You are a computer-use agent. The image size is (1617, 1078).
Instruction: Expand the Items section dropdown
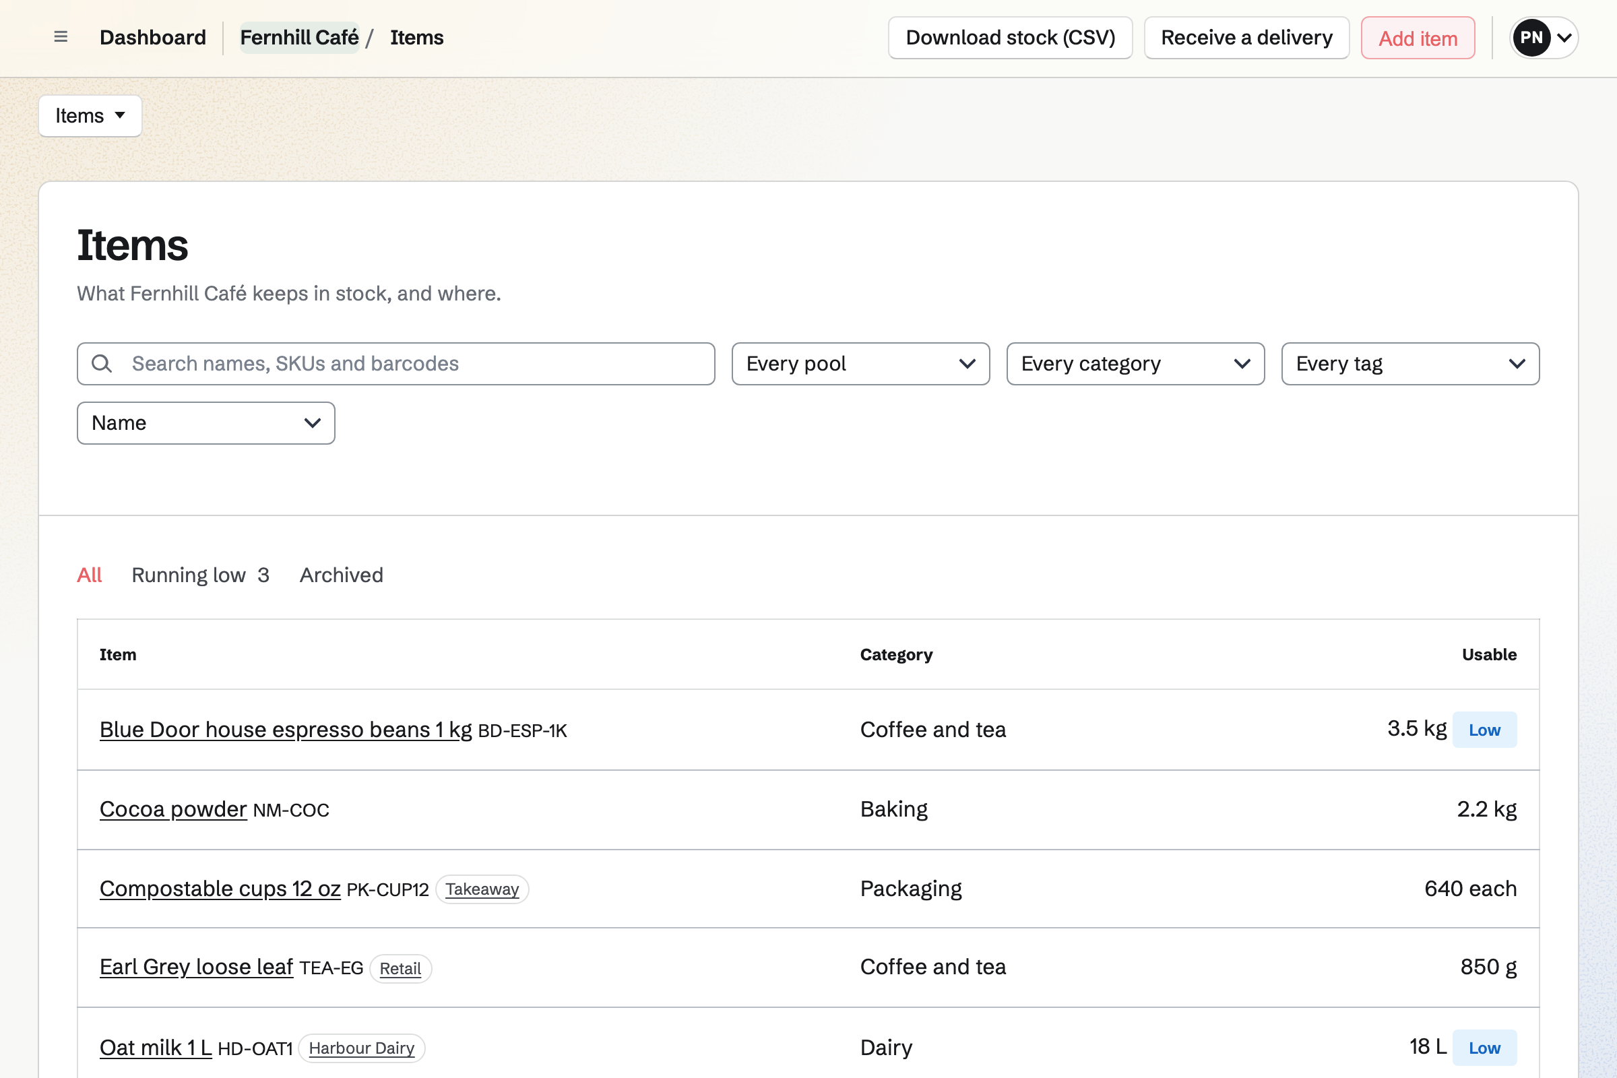click(x=90, y=115)
